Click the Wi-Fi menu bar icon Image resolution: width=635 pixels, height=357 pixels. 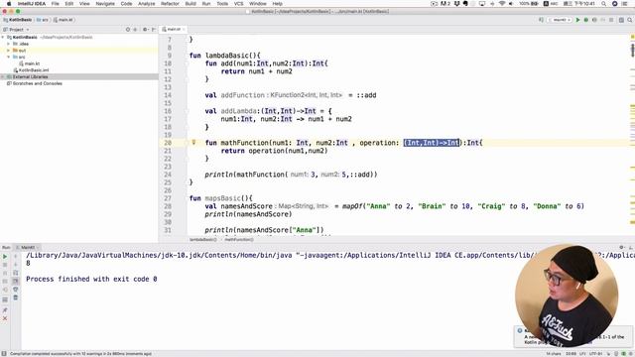502,4
